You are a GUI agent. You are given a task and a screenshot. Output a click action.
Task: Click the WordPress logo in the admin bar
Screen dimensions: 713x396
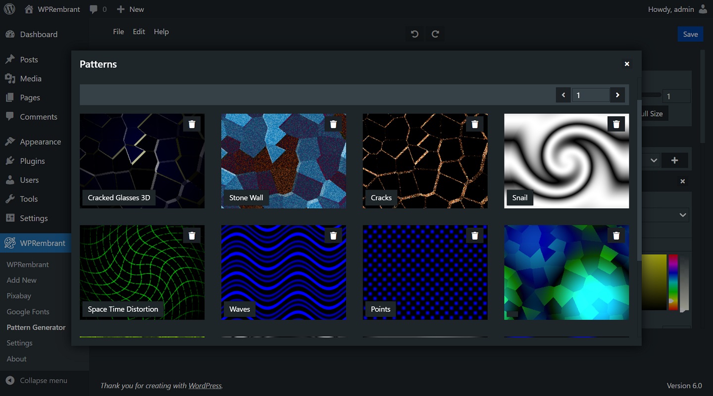click(x=9, y=9)
